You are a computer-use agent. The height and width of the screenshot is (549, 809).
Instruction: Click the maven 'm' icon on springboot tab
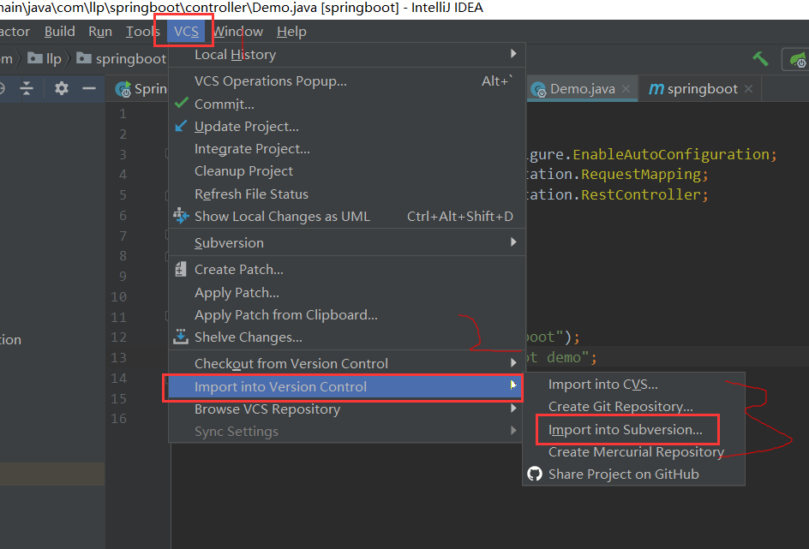pyautogui.click(x=656, y=89)
